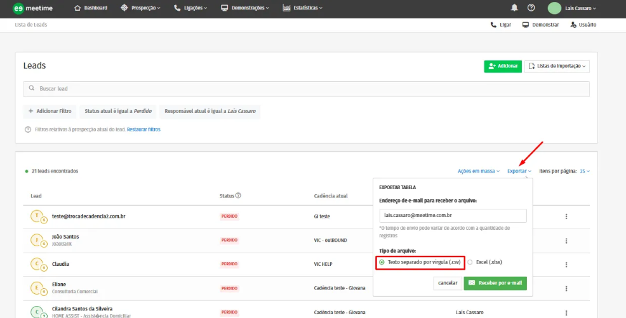Click the Buscar lead search field

pos(306,89)
